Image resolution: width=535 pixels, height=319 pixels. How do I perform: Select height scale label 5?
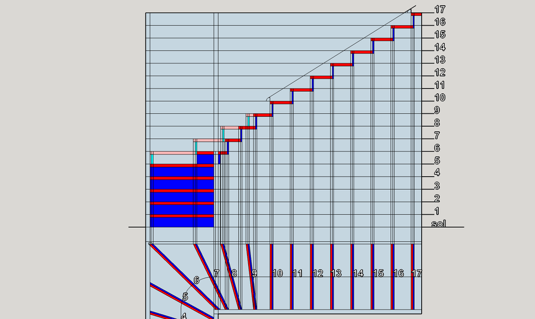pos(437,161)
